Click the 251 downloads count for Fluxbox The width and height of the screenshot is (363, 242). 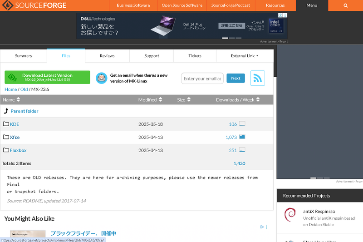(233, 150)
